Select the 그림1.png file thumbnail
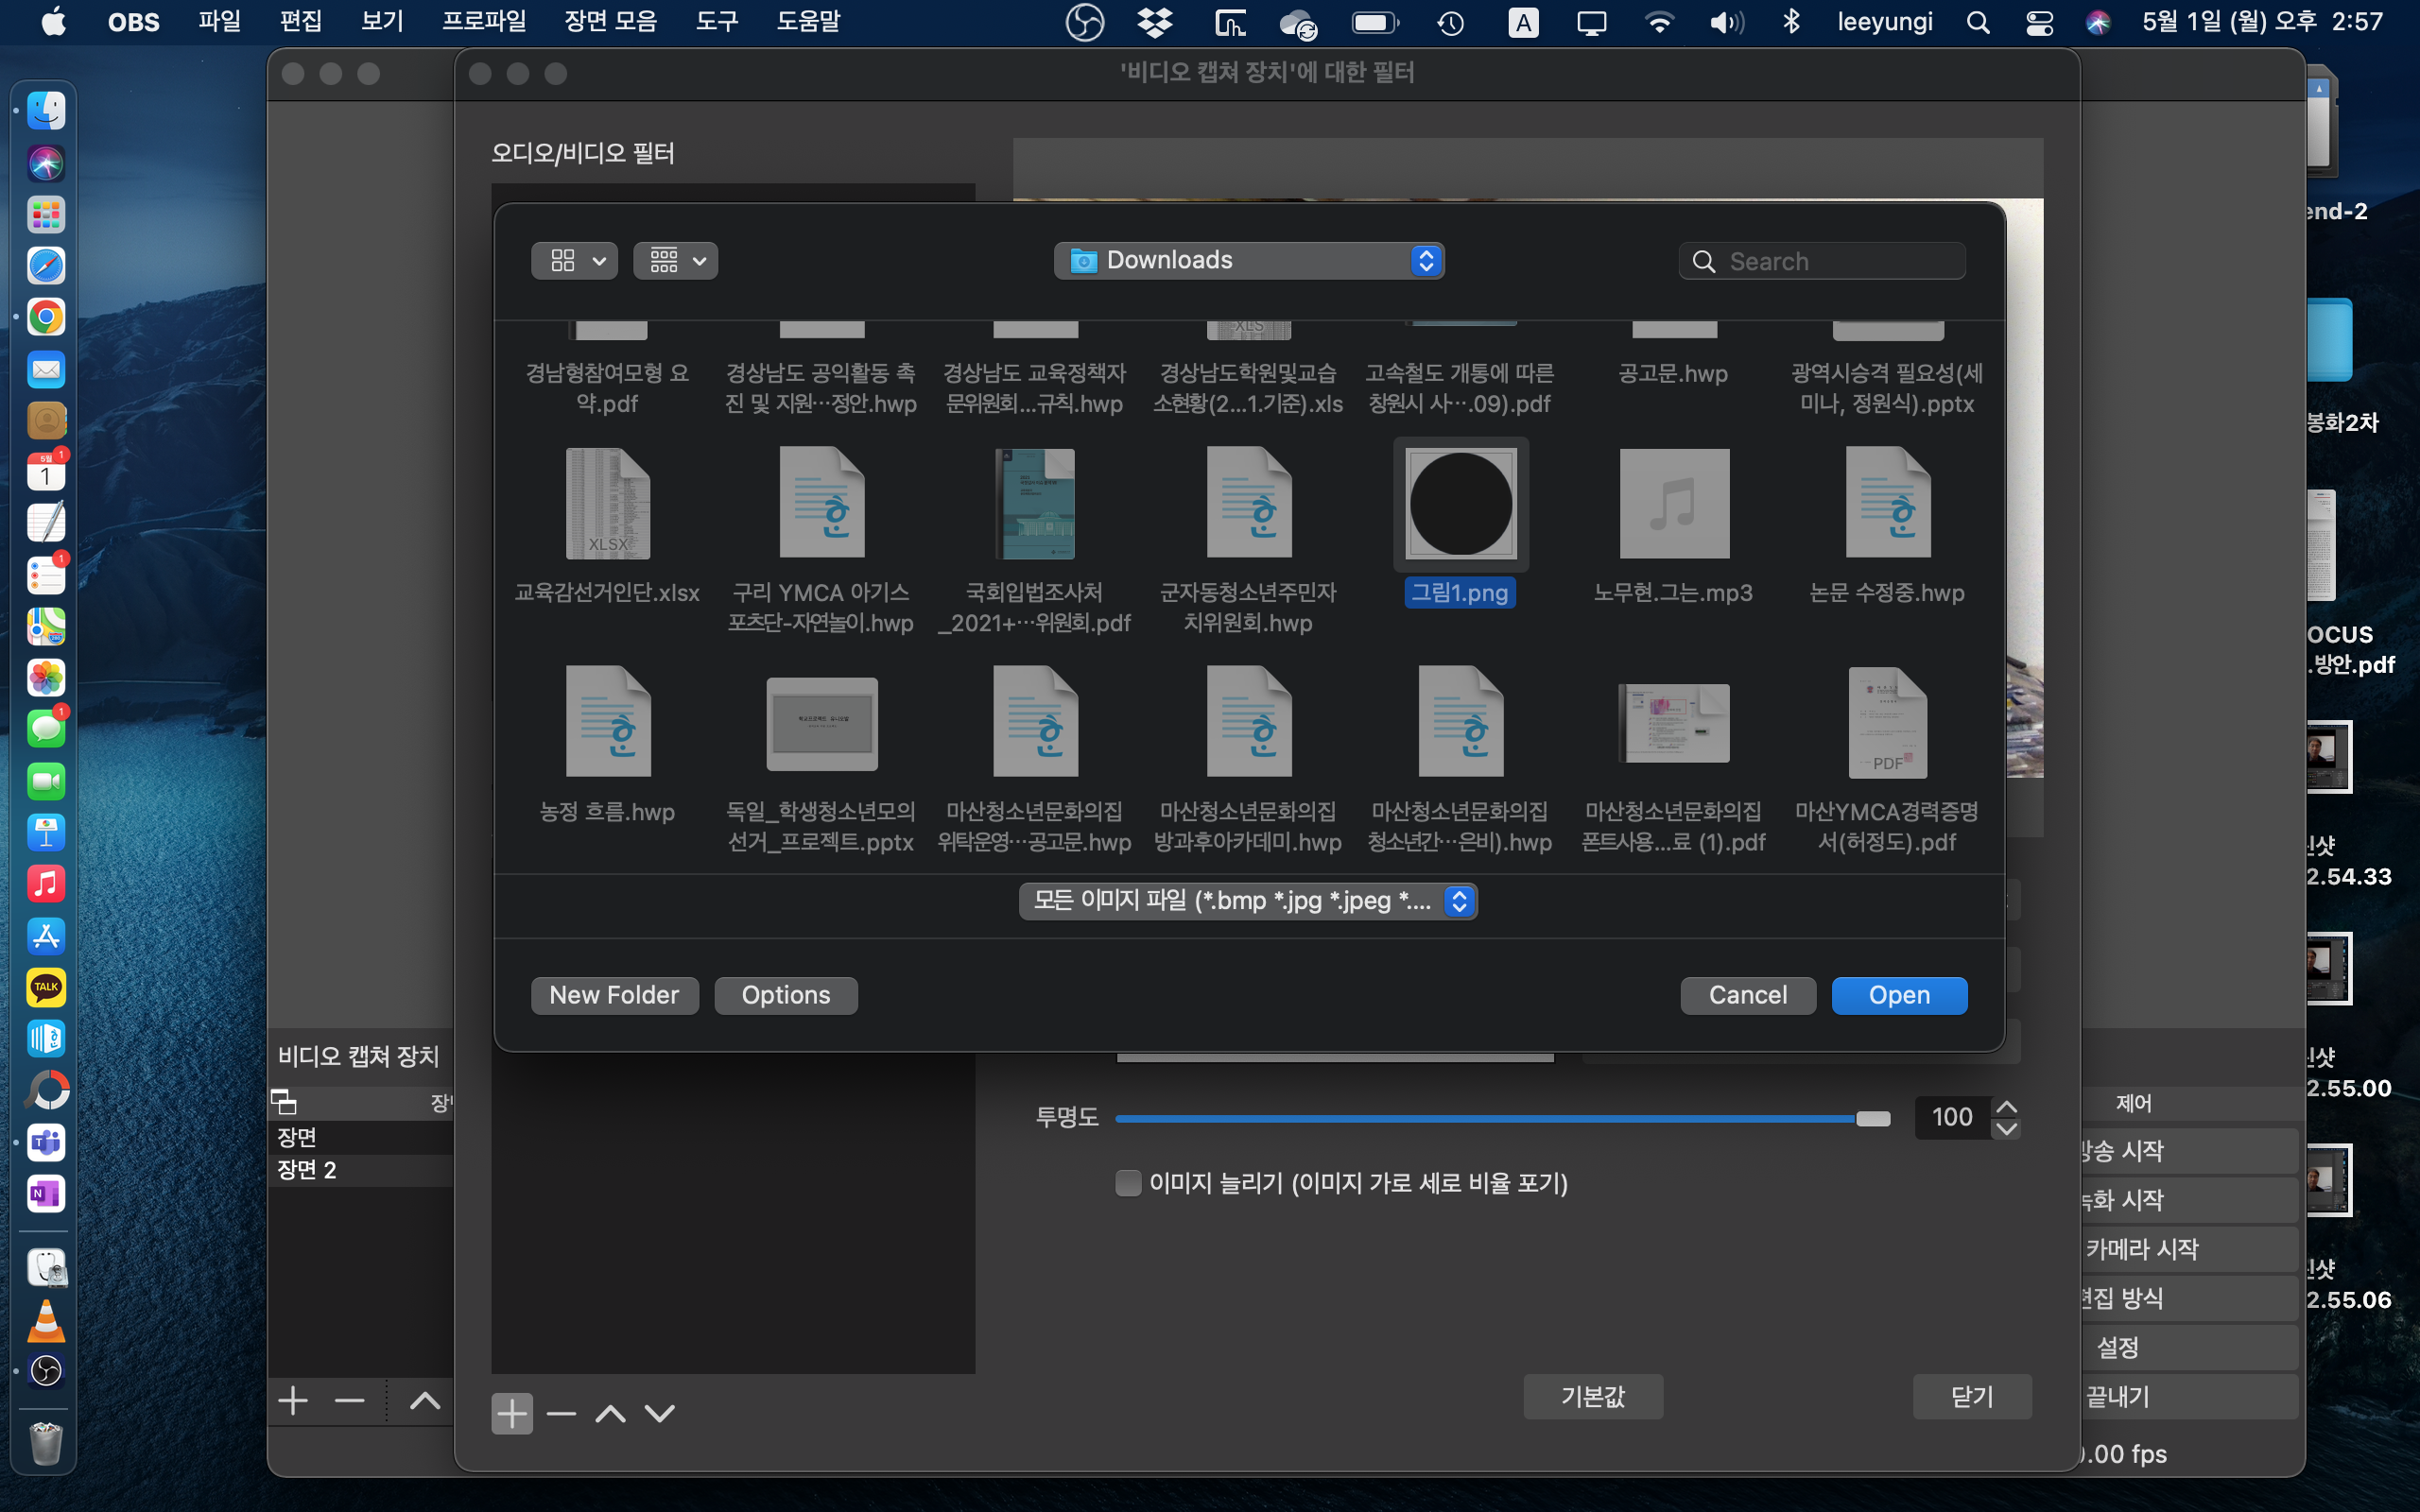Screen dimensions: 2420x1512 point(1460,504)
